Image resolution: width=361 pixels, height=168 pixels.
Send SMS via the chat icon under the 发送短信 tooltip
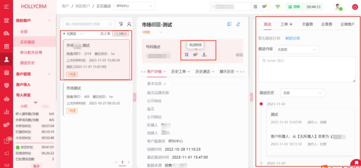click(195, 55)
